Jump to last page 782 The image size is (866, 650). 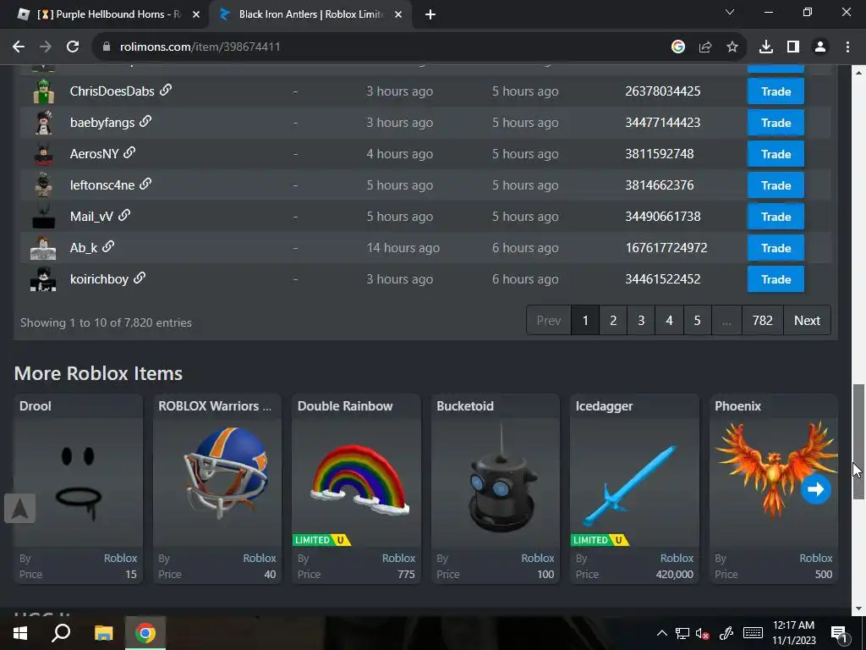(x=762, y=320)
